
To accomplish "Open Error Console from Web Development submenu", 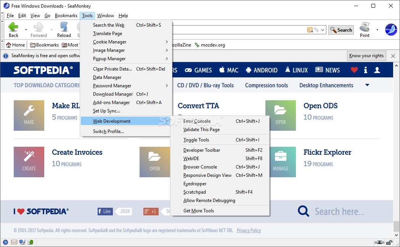I will [220, 121].
